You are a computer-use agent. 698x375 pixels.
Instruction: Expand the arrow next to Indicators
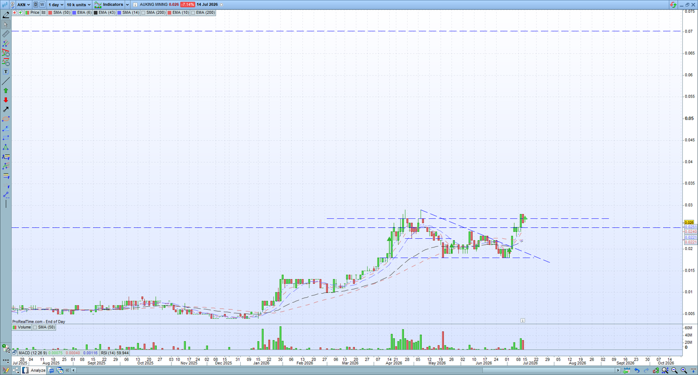pyautogui.click(x=127, y=5)
